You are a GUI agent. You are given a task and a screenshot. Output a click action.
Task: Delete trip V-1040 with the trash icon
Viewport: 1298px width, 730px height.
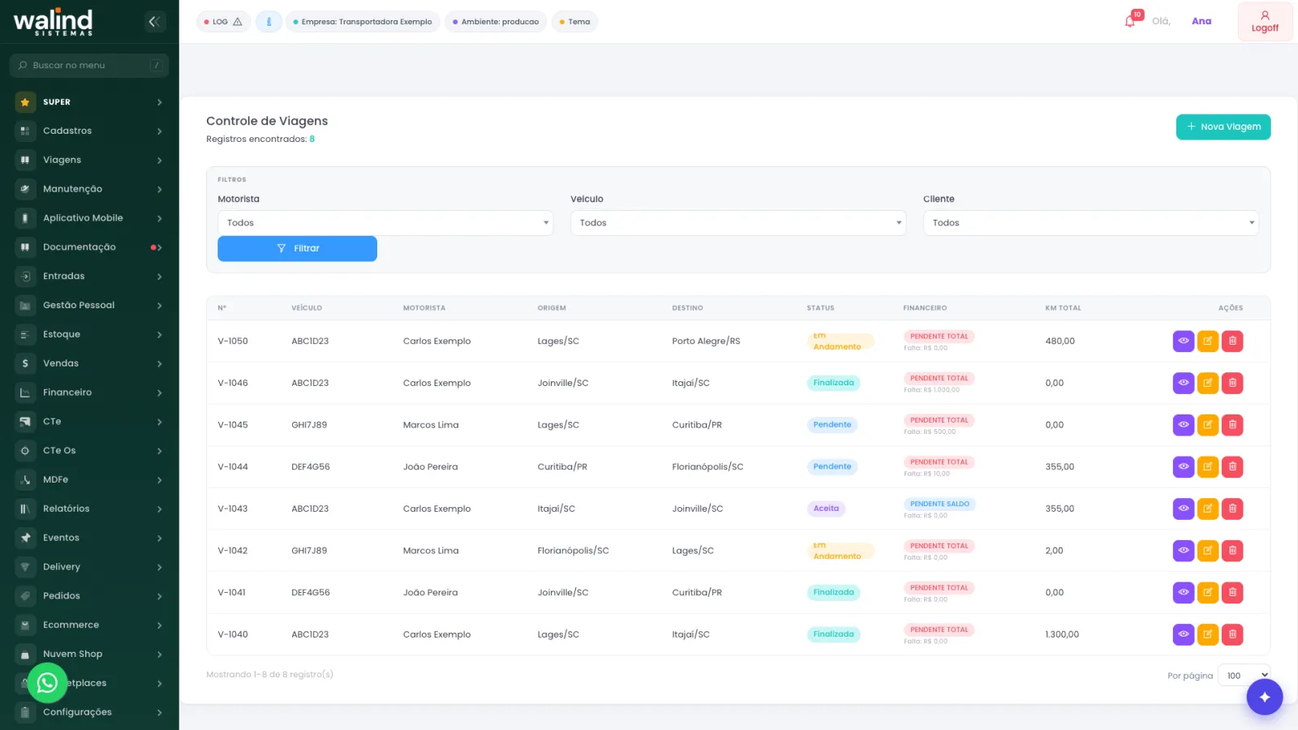pos(1232,634)
